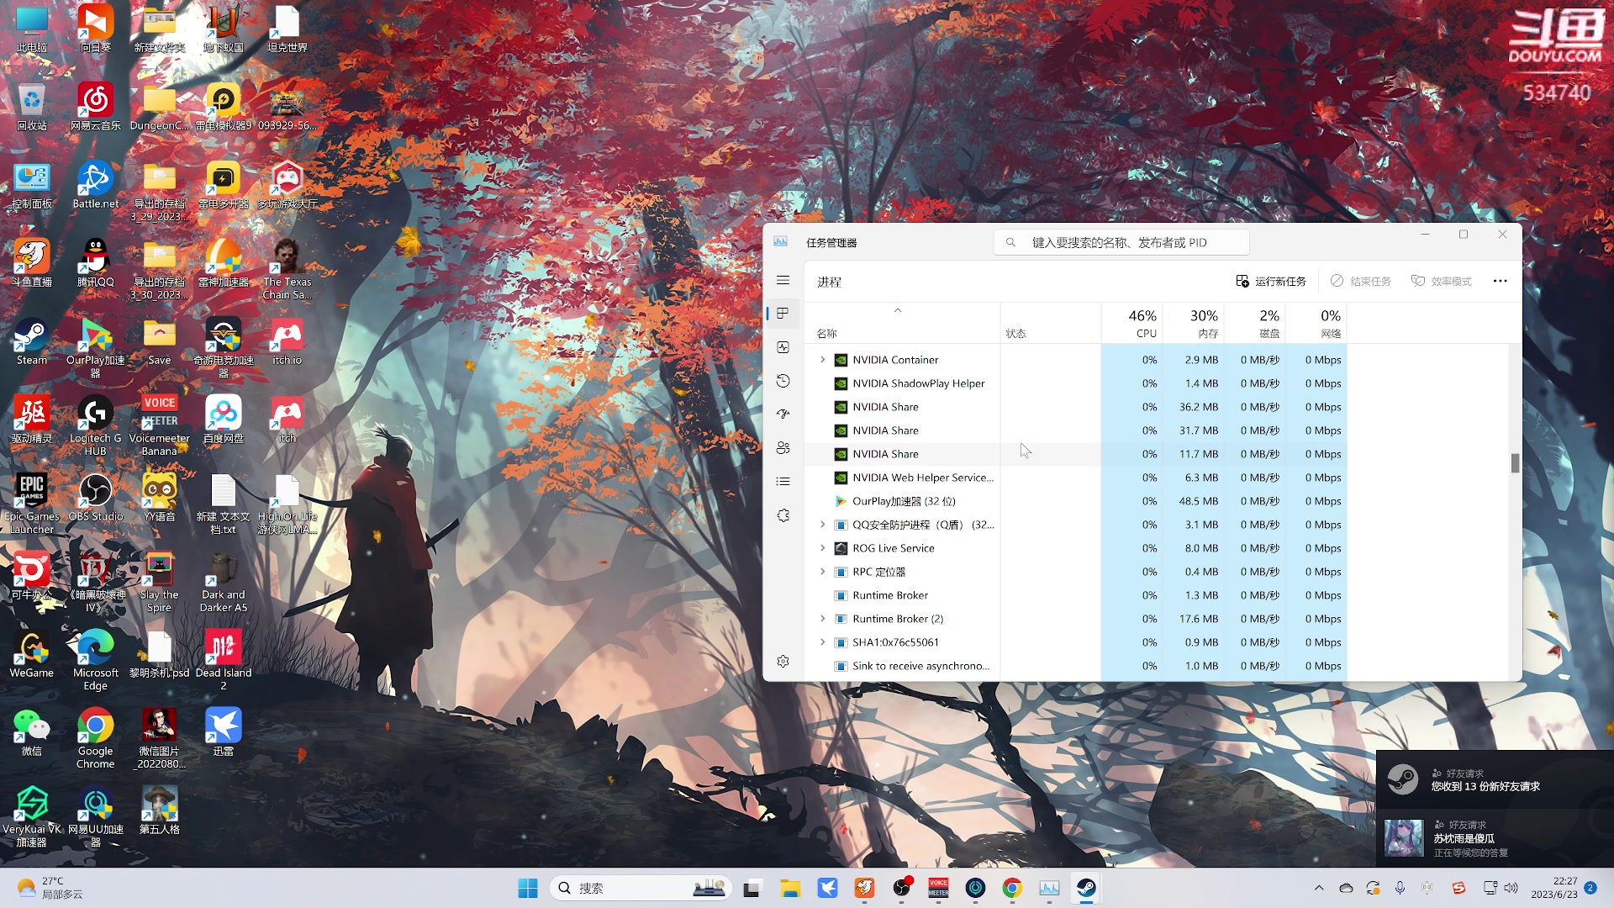Select Epic Games Launcher desktop icon
1614x908 pixels.
coord(32,504)
